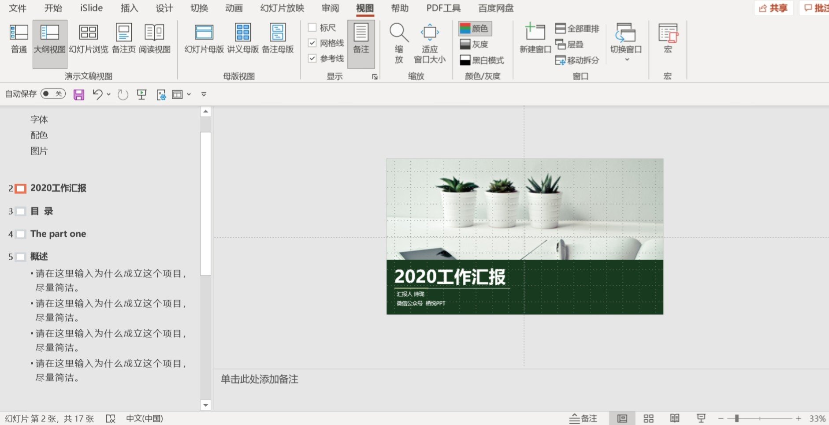Select Color mode (颜色)

click(474, 29)
